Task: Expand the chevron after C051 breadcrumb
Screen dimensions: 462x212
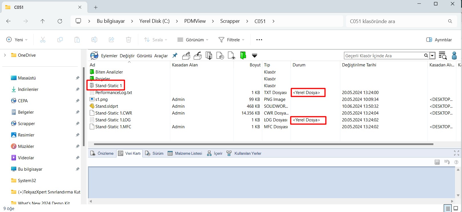Action: (273, 21)
